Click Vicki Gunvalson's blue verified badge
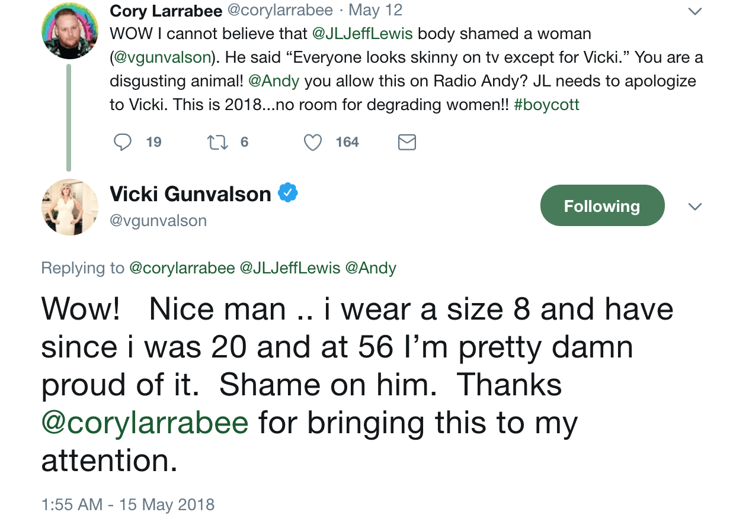This screenshot has height=522, width=749. pos(288,193)
